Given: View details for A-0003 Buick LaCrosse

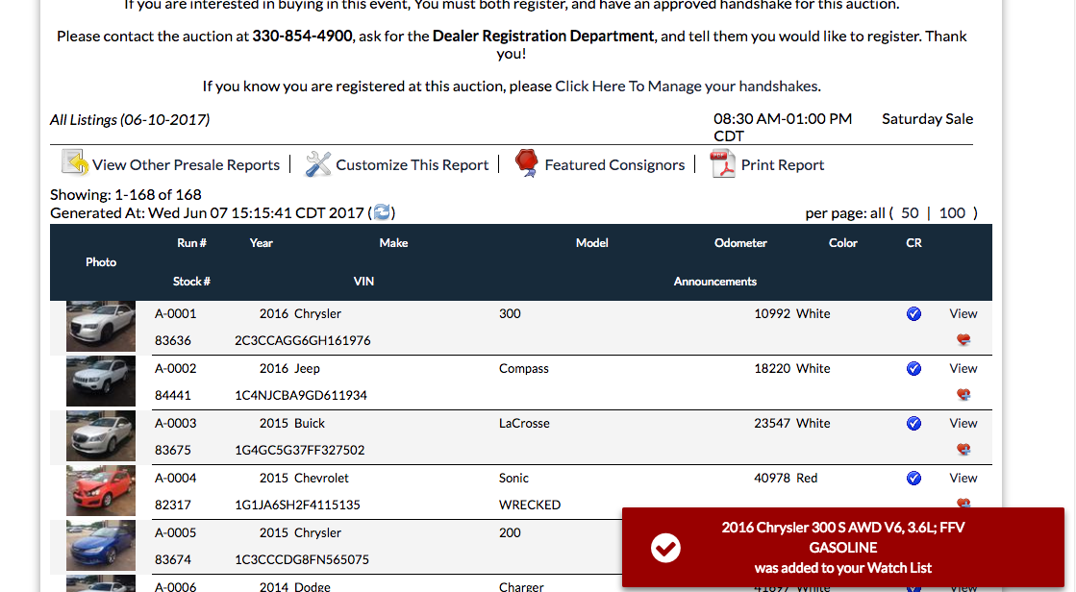Looking at the screenshot, I should (x=963, y=423).
